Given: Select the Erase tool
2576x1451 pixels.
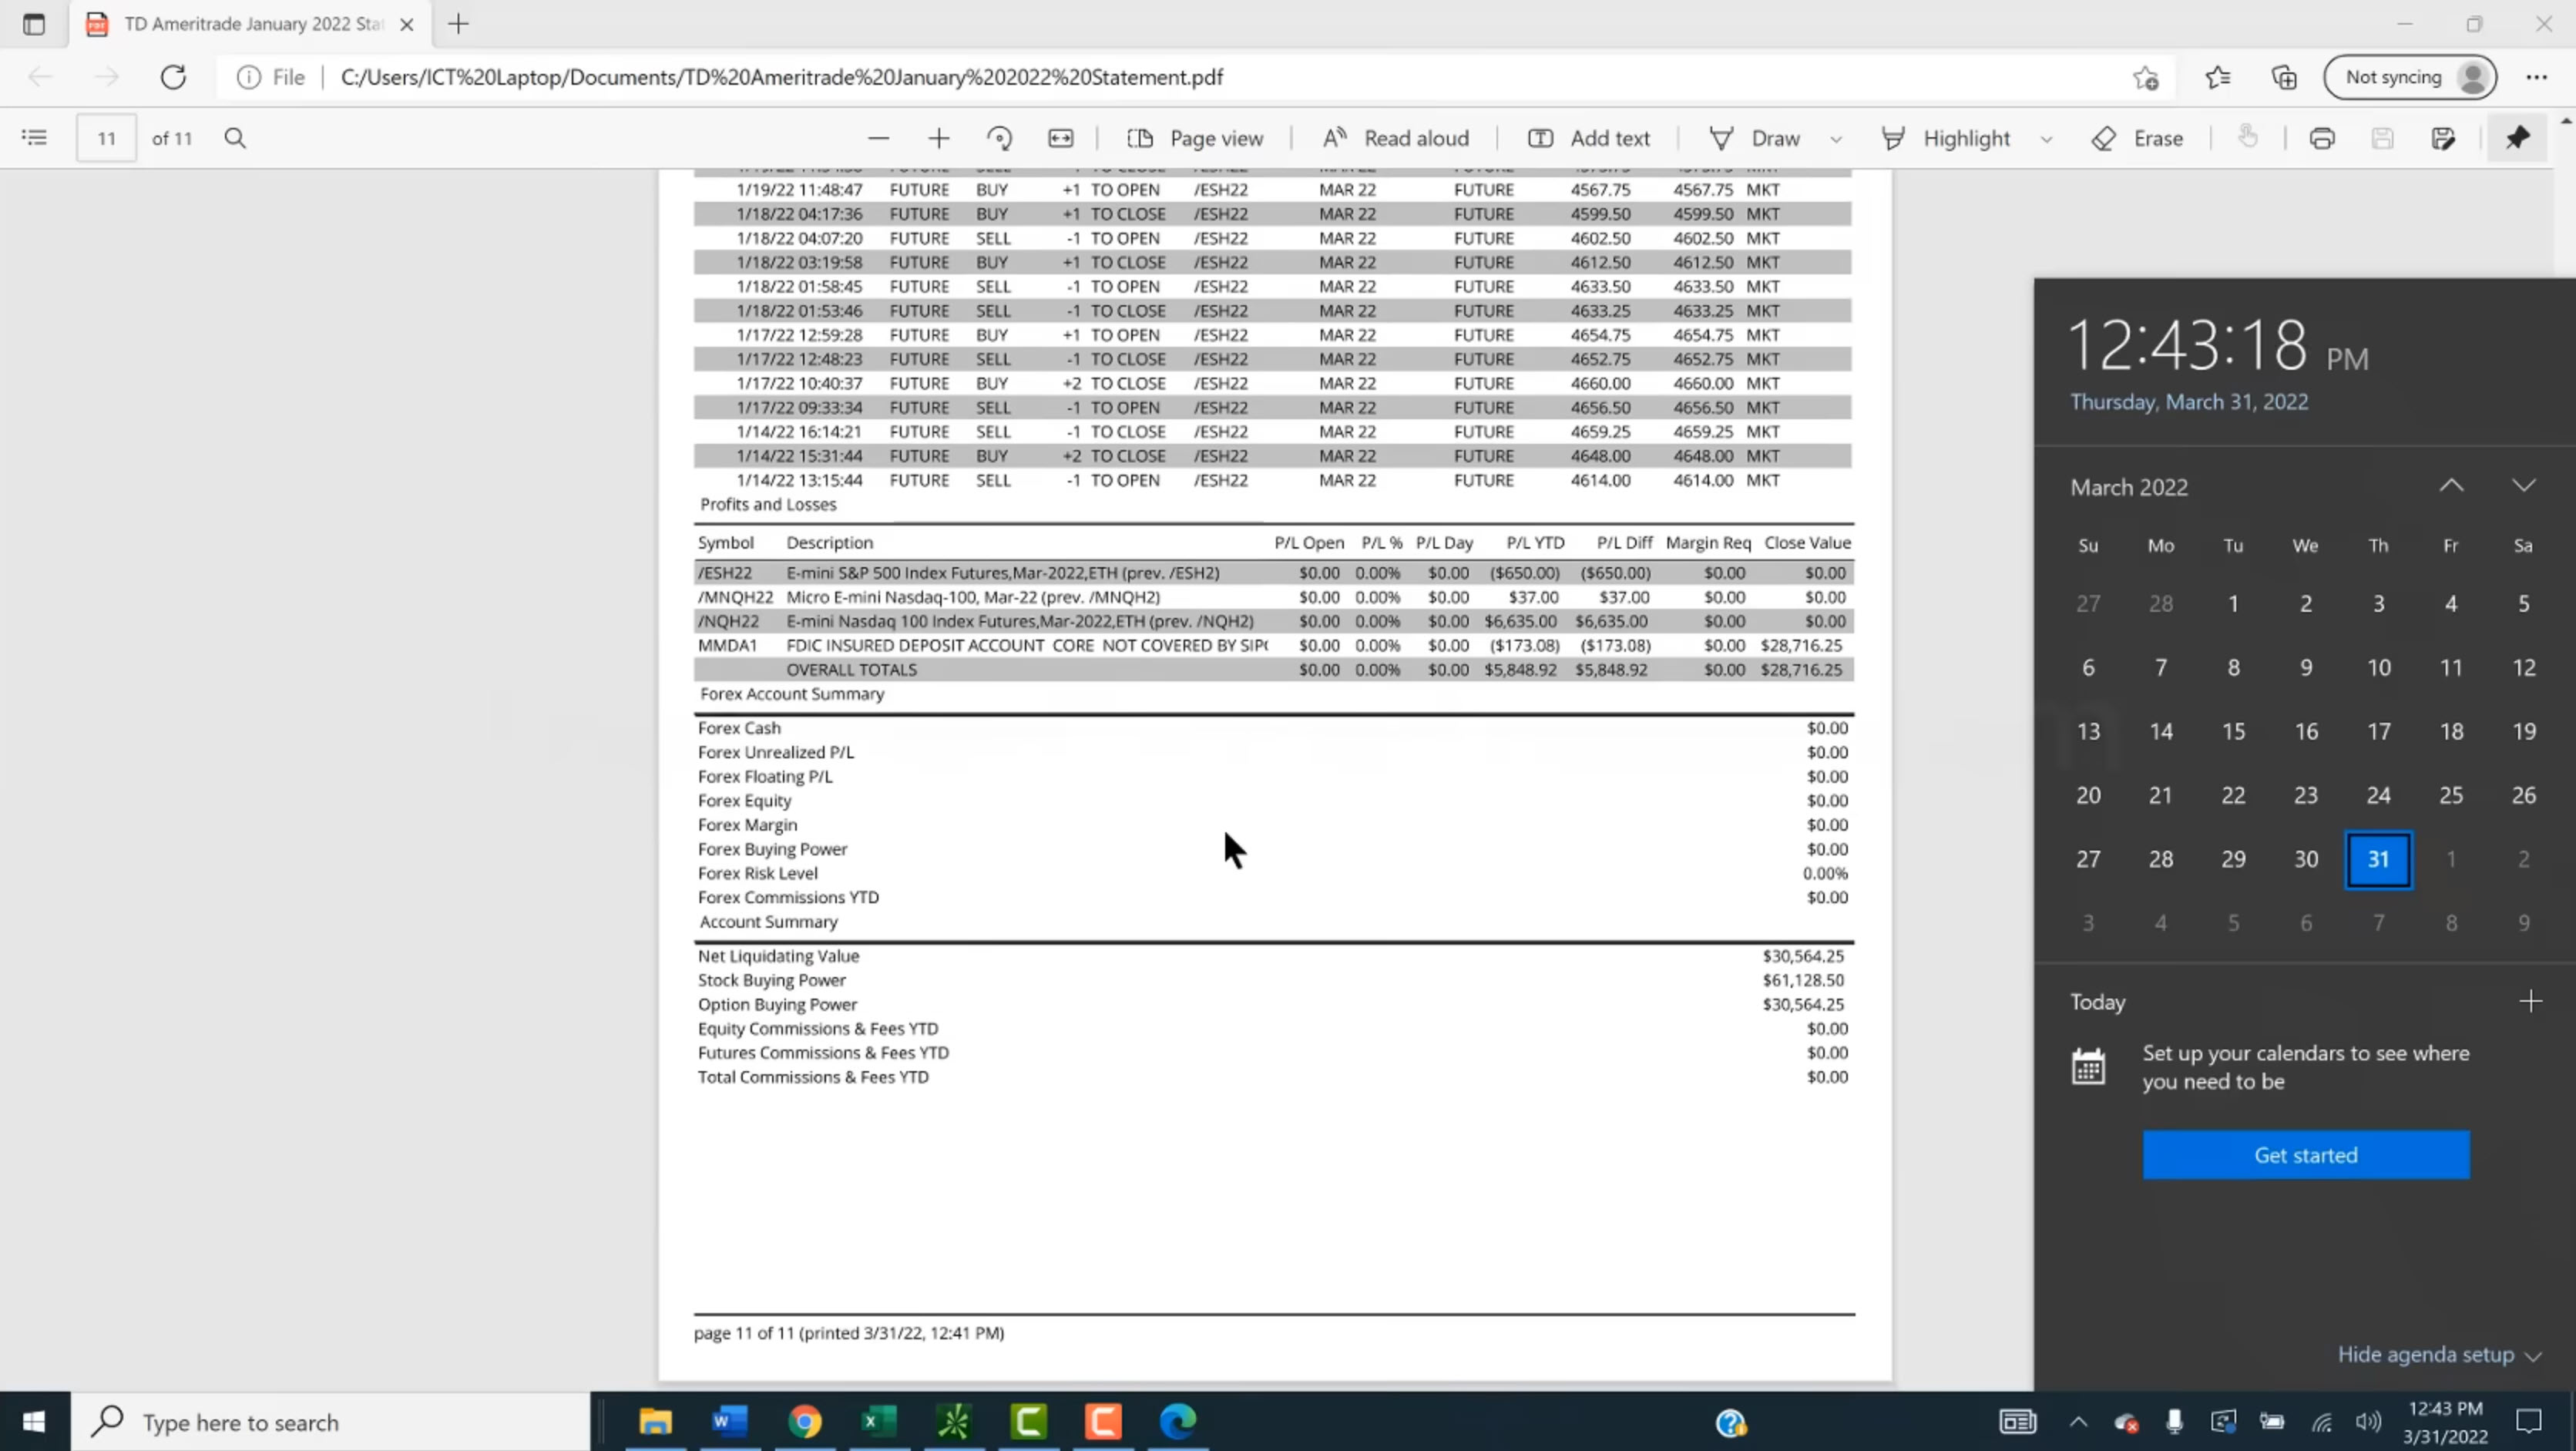Looking at the screenshot, I should pyautogui.click(x=2137, y=138).
